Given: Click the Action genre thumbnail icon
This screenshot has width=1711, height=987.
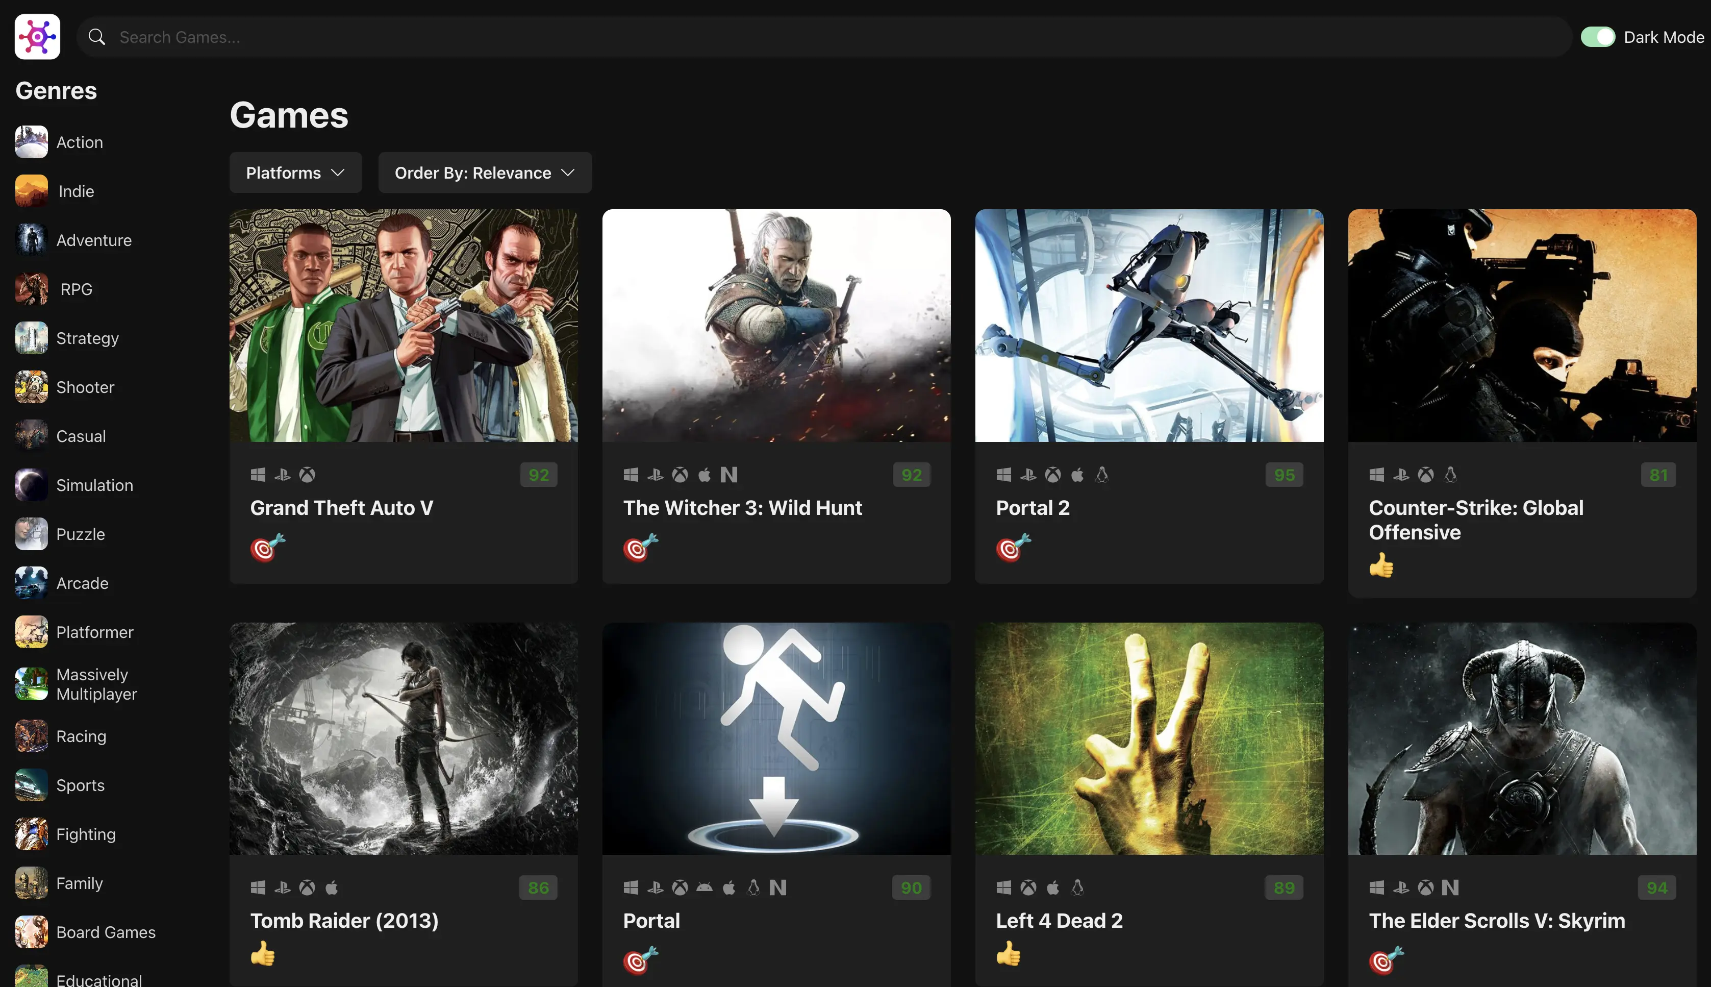Looking at the screenshot, I should [31, 142].
